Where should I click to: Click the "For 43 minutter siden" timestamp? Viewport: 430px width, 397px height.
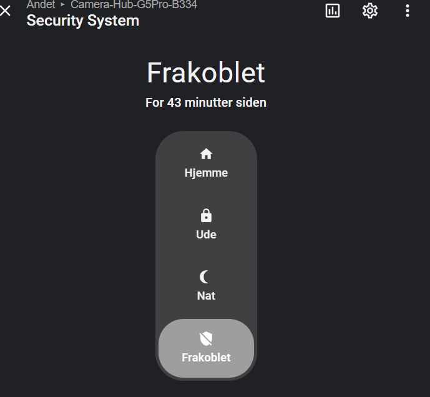tap(206, 102)
